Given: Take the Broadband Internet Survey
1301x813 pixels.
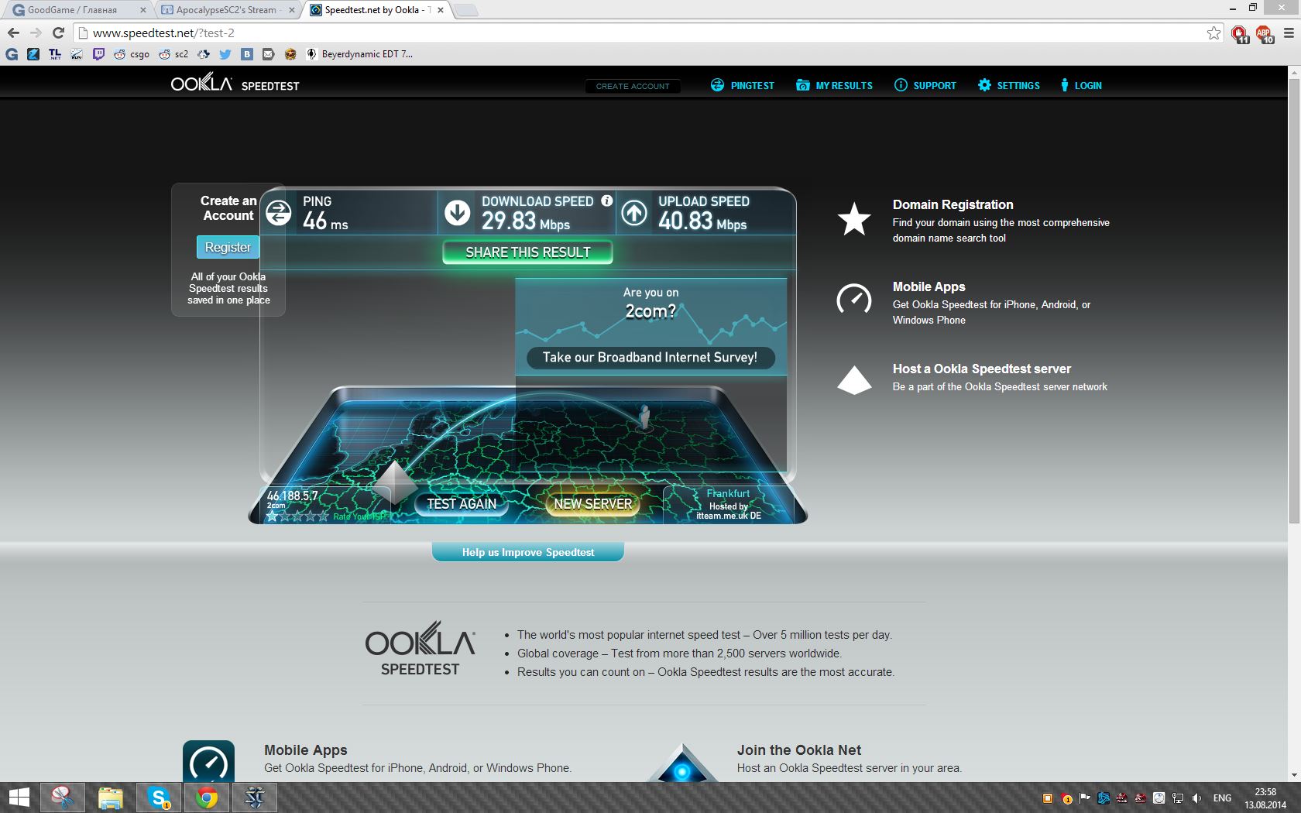Looking at the screenshot, I should (650, 358).
